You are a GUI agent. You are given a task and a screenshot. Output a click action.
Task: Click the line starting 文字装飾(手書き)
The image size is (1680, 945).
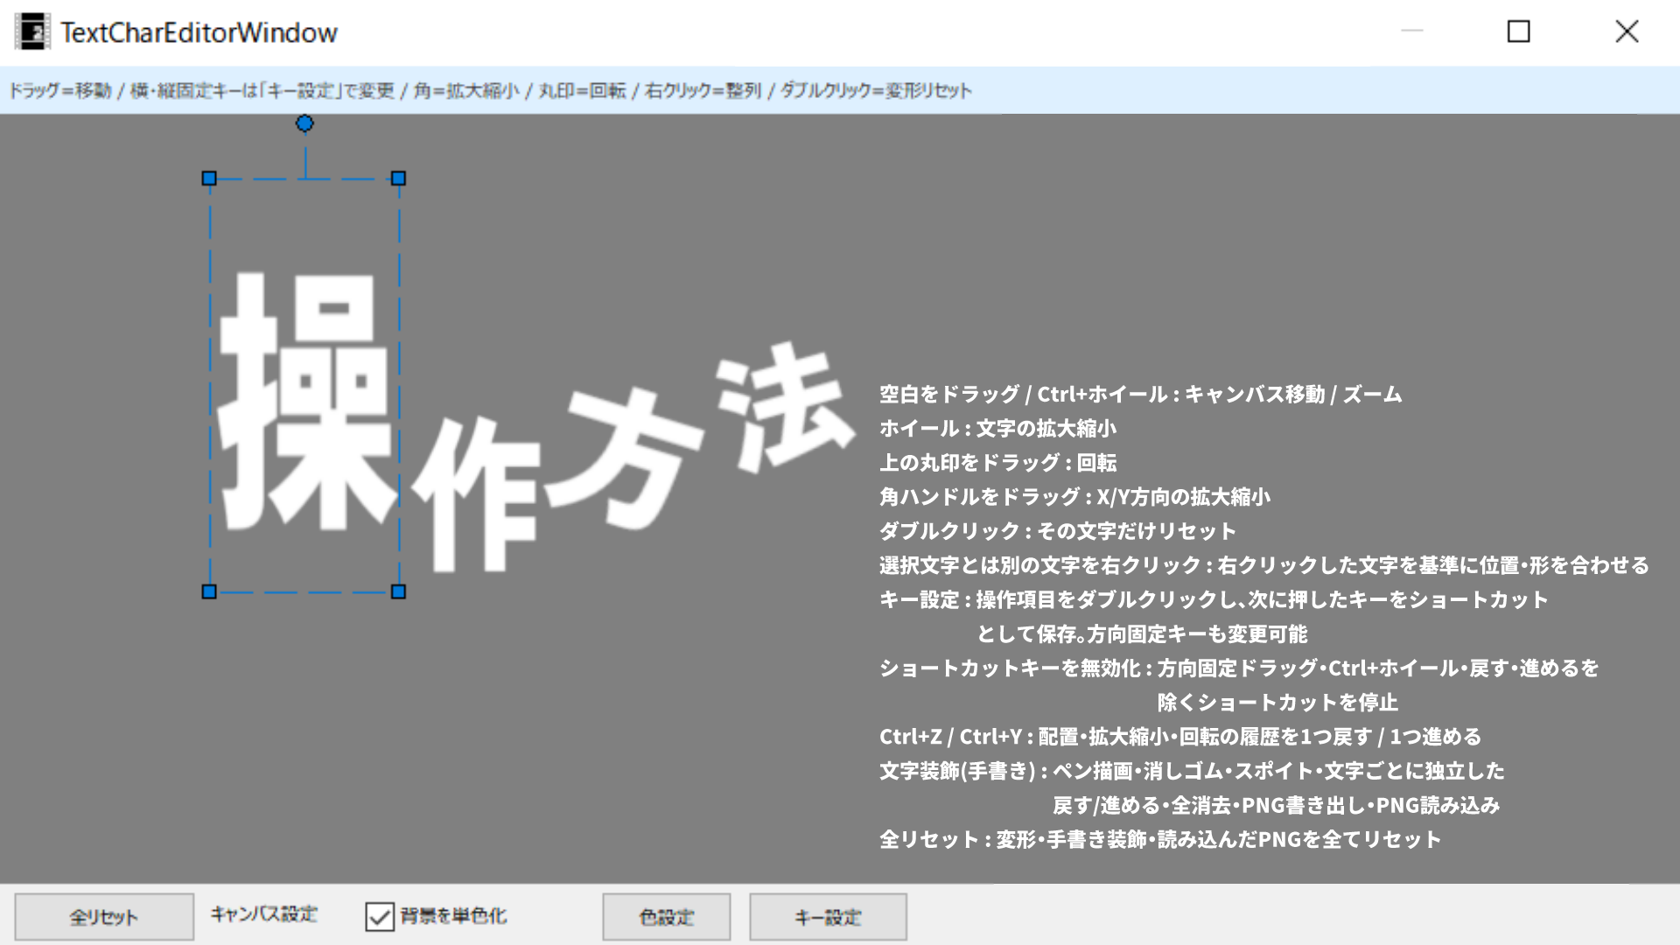point(1192,771)
